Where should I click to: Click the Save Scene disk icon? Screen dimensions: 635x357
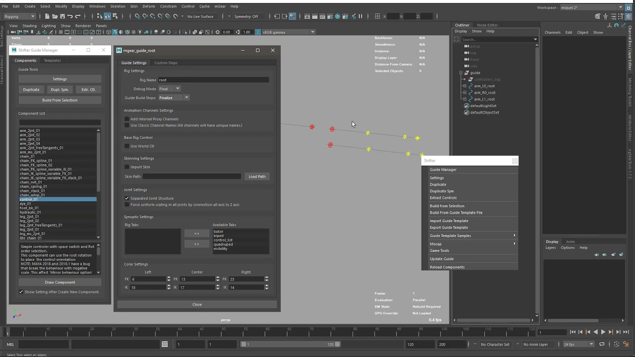[62, 16]
